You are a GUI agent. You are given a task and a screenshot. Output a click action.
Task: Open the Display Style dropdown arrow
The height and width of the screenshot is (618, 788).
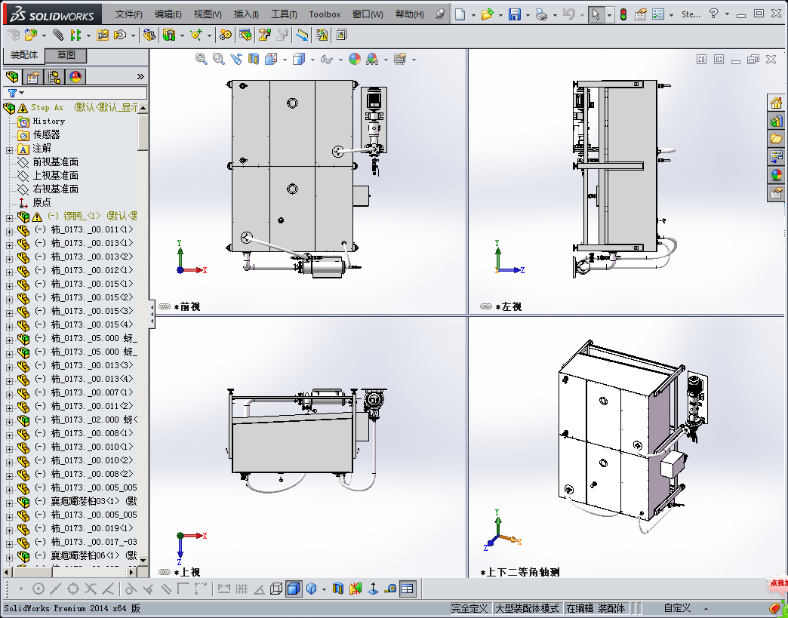312,60
